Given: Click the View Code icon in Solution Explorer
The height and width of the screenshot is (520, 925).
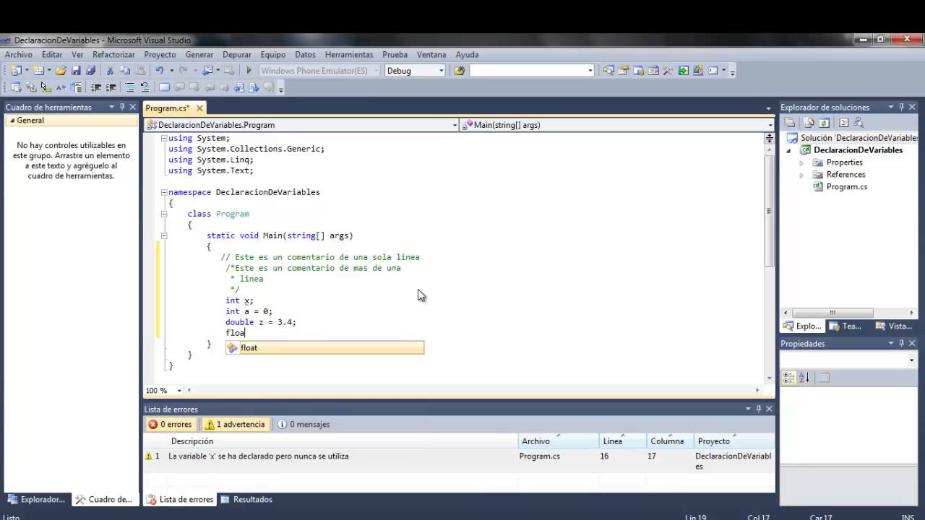Looking at the screenshot, I should (x=843, y=123).
